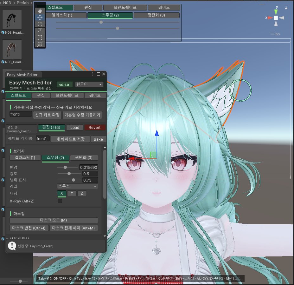Image resolution: width=294 pixels, height=285 pixels.
Task: Click the Load button
Action: coord(75,127)
